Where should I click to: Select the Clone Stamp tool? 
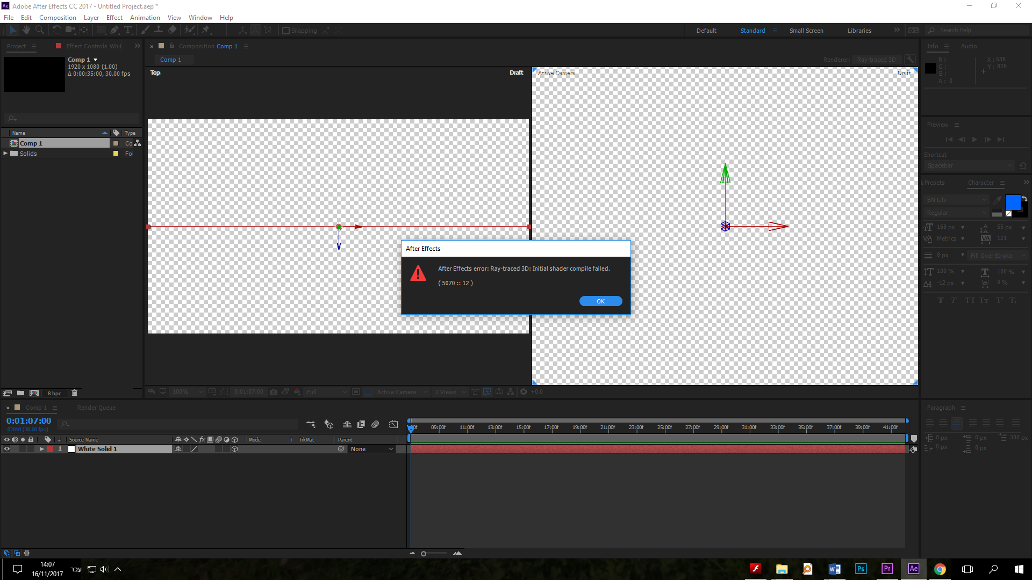(159, 30)
